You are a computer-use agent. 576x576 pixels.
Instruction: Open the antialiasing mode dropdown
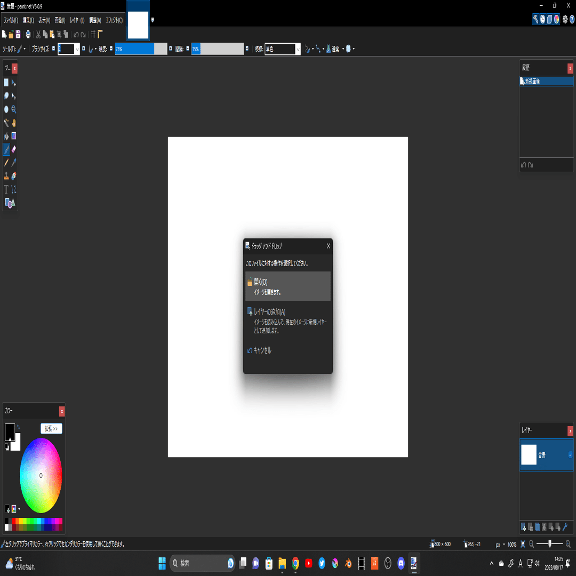coord(309,49)
